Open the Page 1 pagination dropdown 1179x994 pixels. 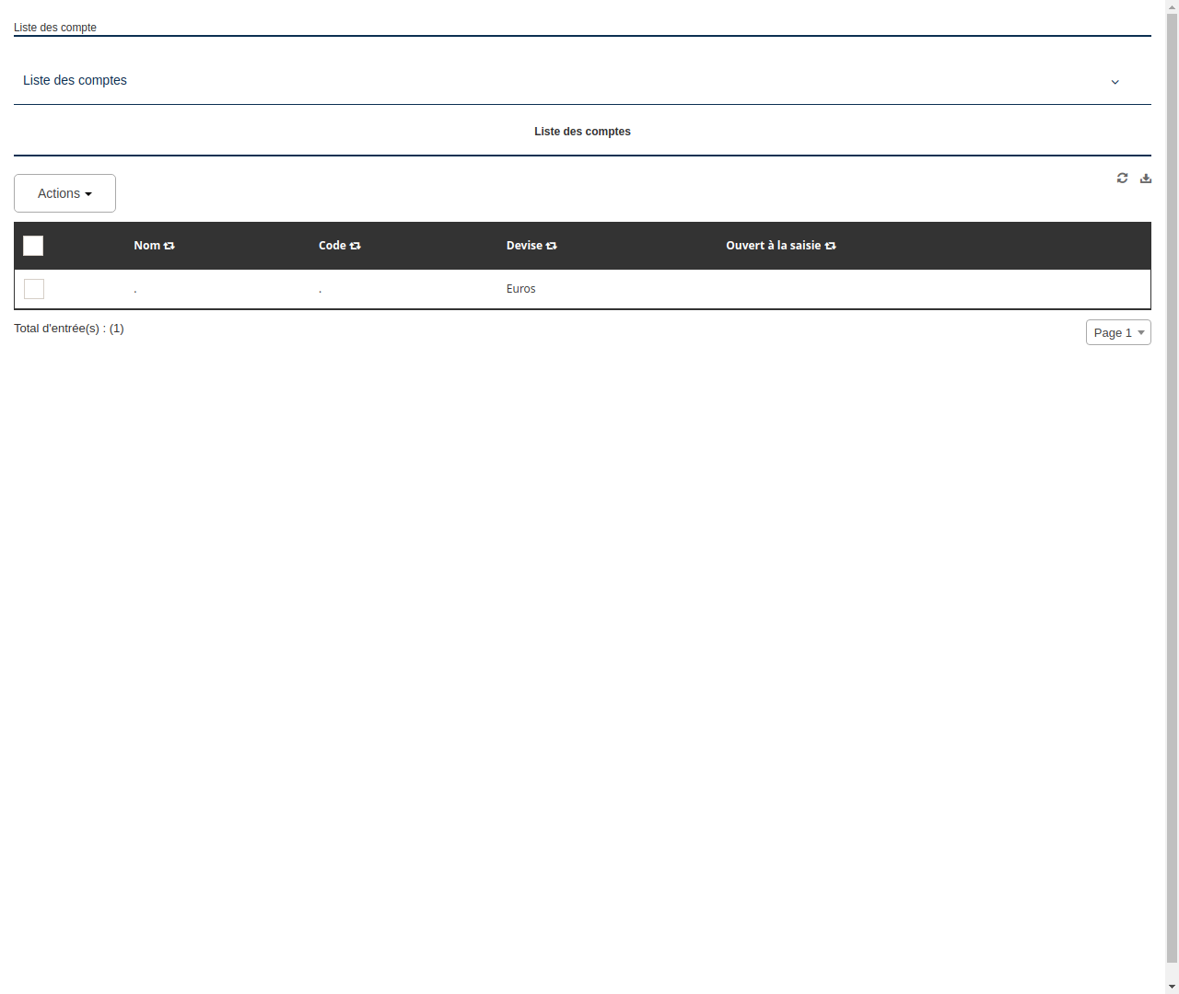pos(1118,332)
